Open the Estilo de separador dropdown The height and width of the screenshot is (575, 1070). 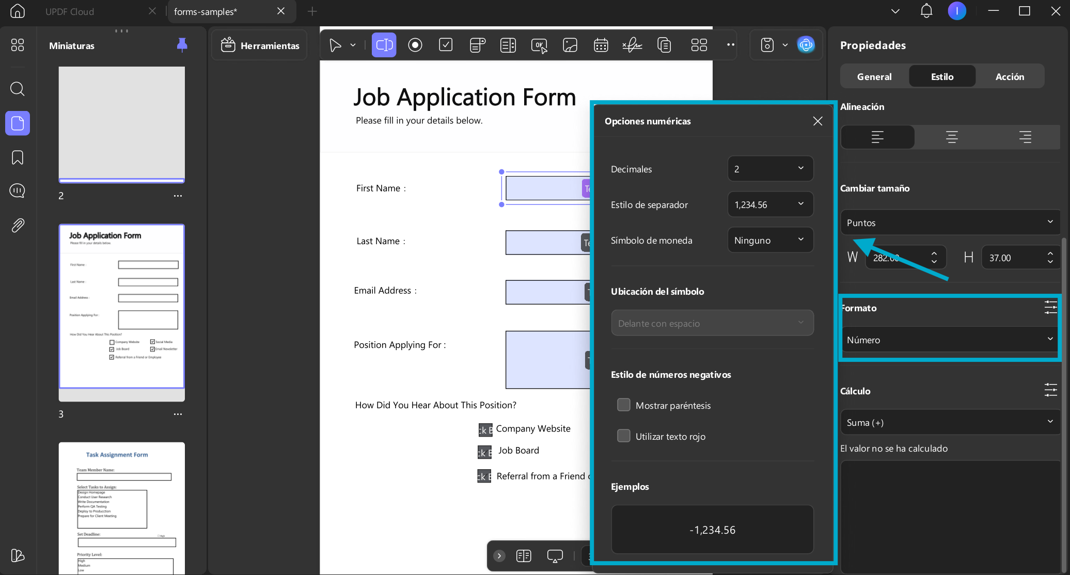(x=770, y=204)
